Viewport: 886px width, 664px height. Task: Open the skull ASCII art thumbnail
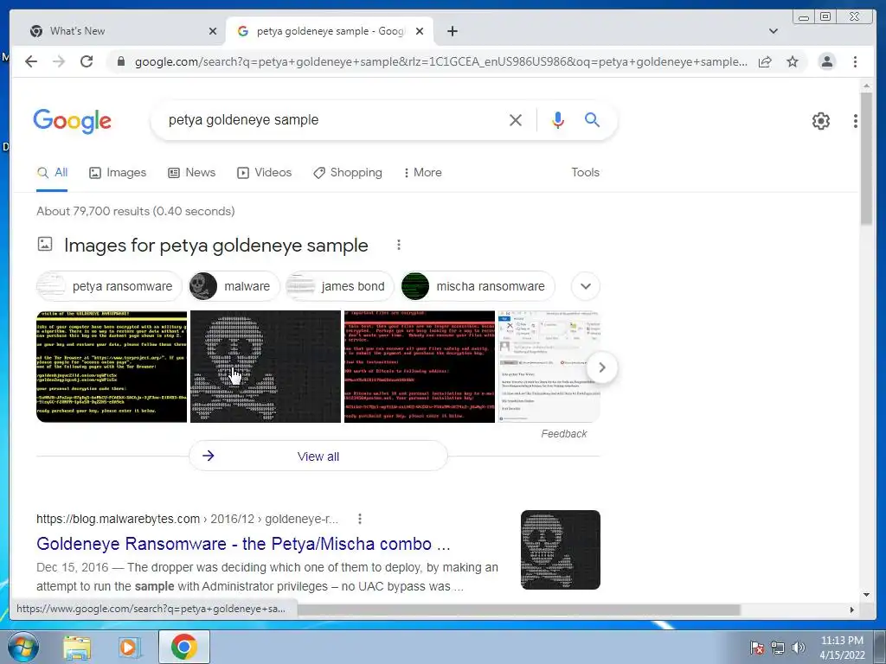[x=266, y=367]
